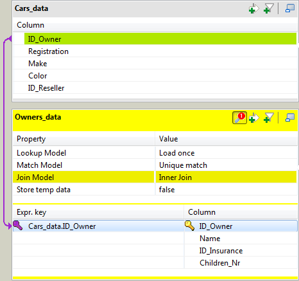Activate filter icon in Cars_data header
This screenshot has height=281, width=299.
tap(269, 8)
